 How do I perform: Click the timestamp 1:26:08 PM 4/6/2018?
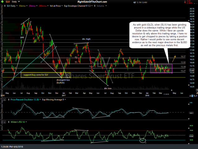12,147
